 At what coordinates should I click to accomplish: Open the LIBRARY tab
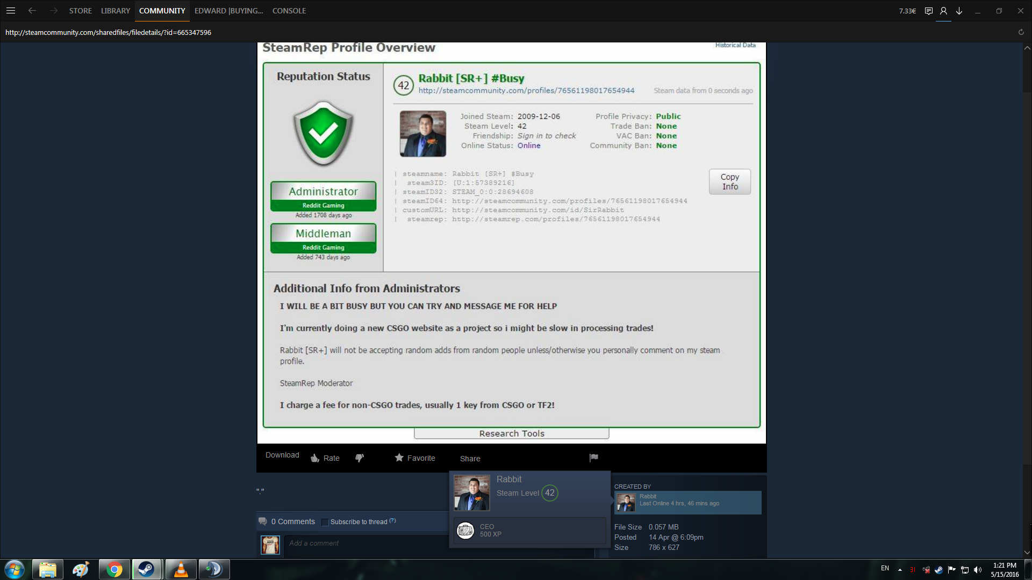pos(116,11)
